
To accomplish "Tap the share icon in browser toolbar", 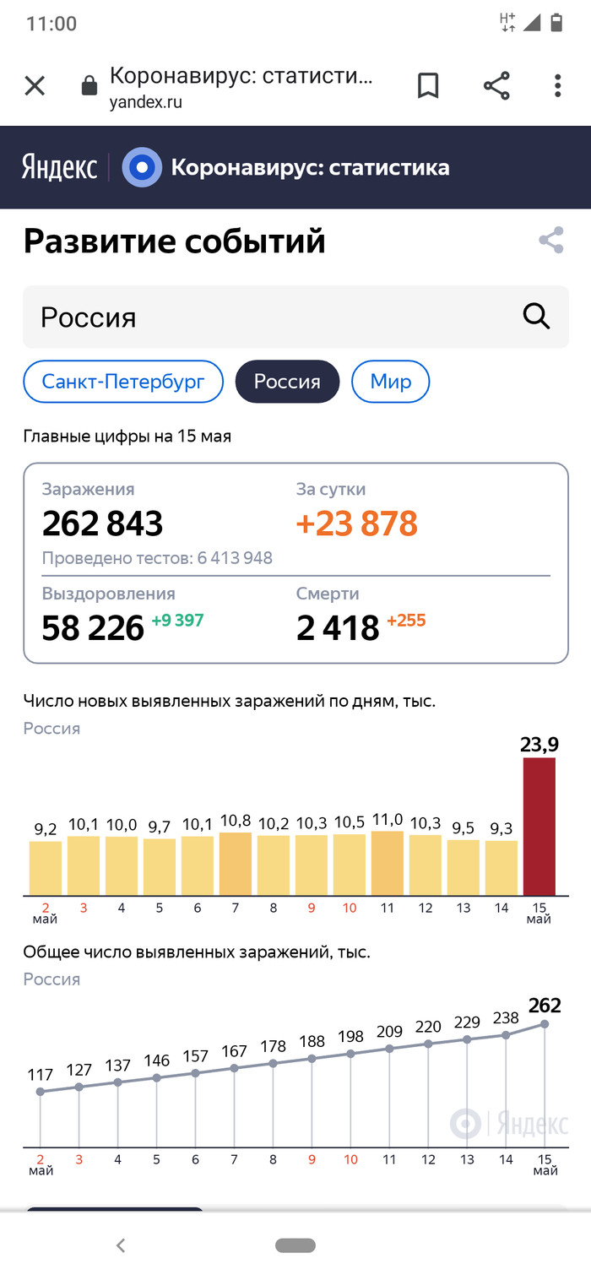I will click(496, 86).
